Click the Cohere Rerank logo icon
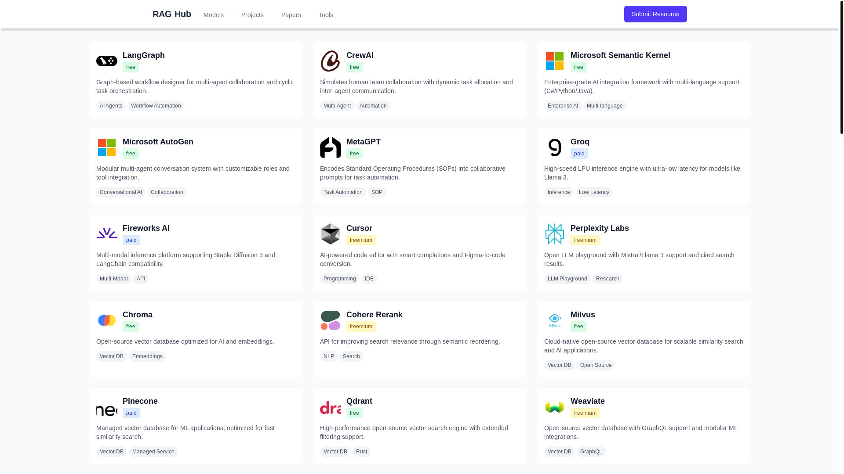The width and height of the screenshot is (844, 474). [331, 320]
